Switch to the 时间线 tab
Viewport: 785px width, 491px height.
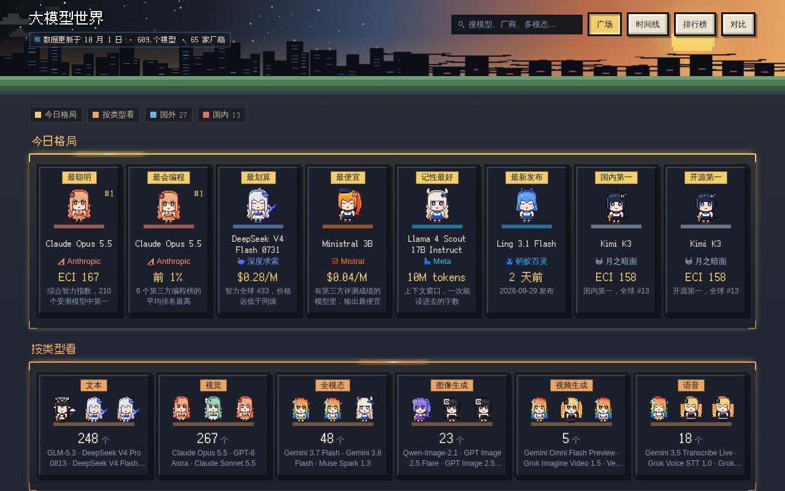pos(648,25)
